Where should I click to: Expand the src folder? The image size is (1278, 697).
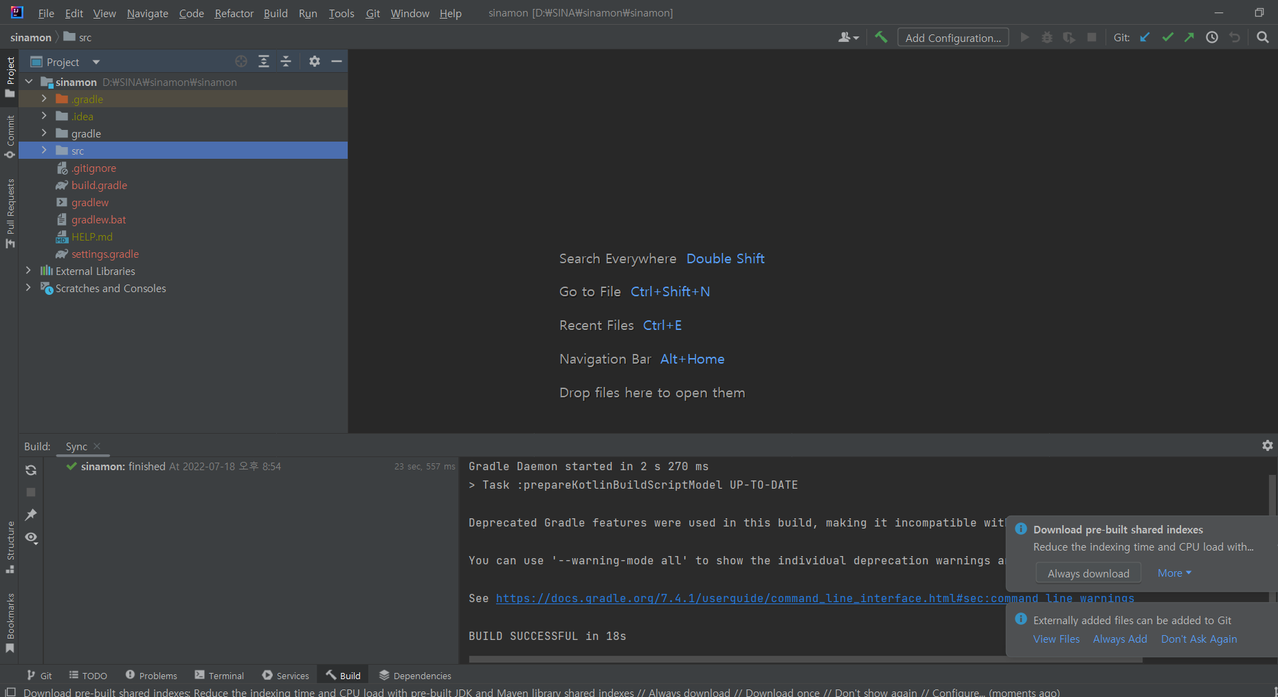44,151
